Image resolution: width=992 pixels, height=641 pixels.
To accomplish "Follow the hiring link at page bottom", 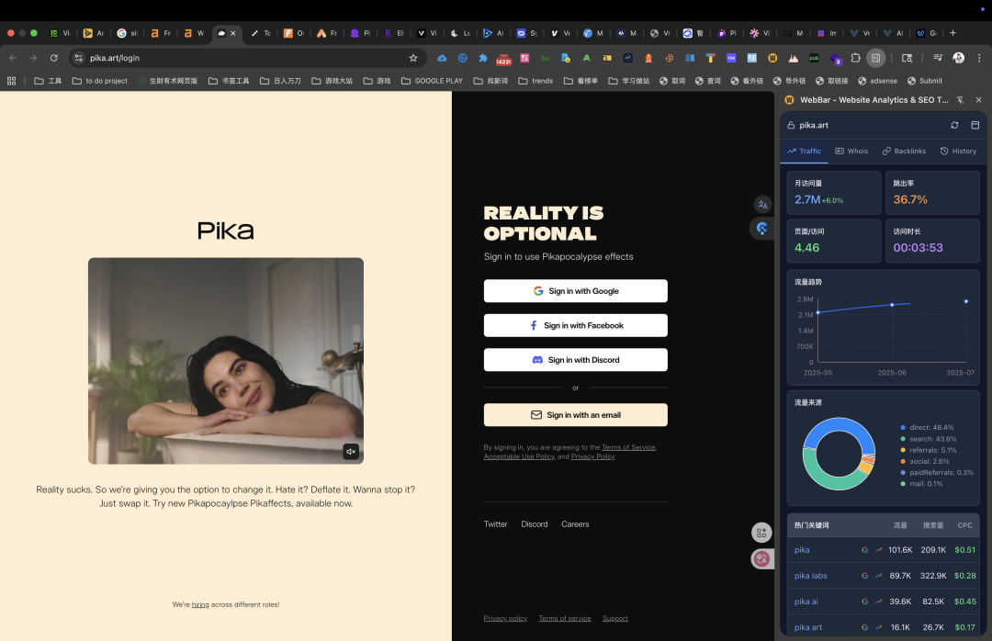I will coord(200,605).
